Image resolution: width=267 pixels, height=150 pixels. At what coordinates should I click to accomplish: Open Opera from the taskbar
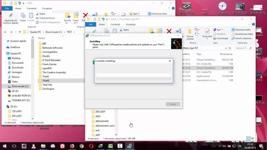point(91,146)
